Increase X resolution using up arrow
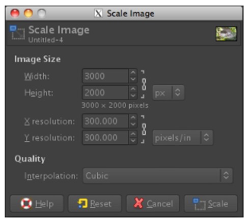Viewport: 250px width, 223px height. pyautogui.click(x=133, y=117)
